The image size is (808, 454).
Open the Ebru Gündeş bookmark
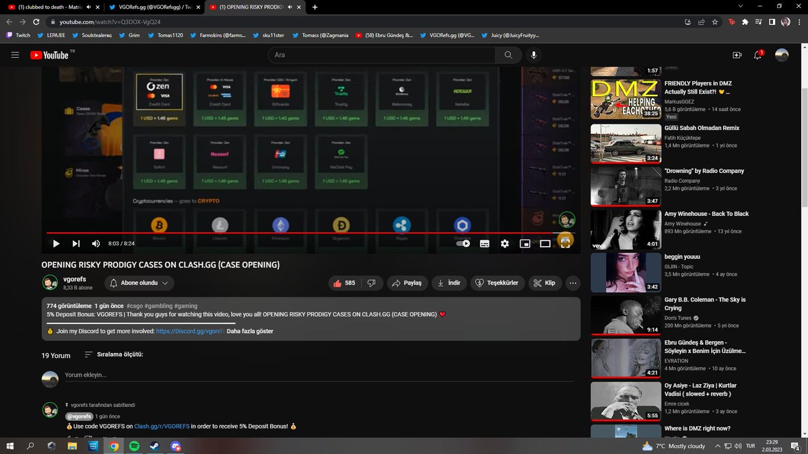click(384, 35)
